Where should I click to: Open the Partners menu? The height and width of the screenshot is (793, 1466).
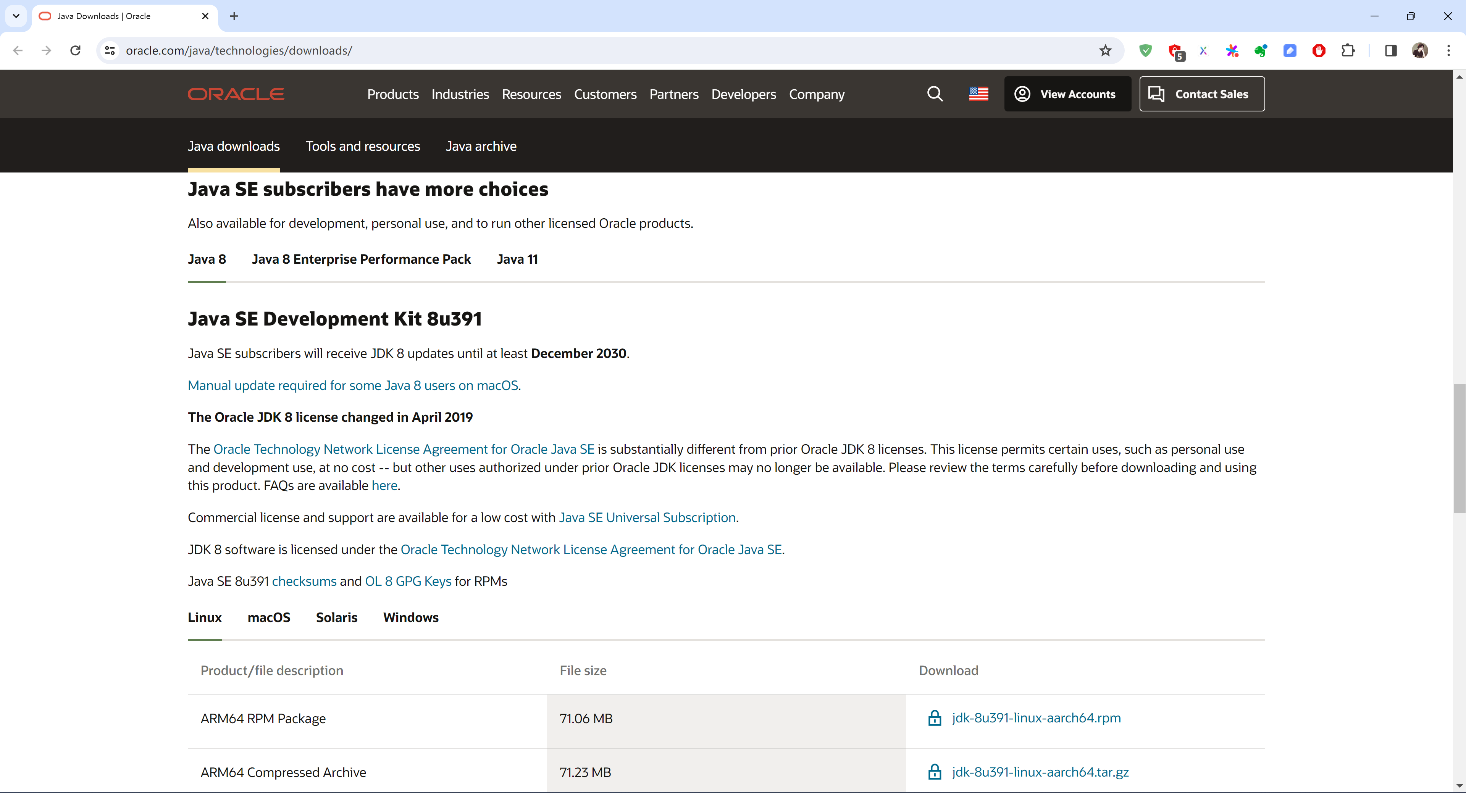674,94
